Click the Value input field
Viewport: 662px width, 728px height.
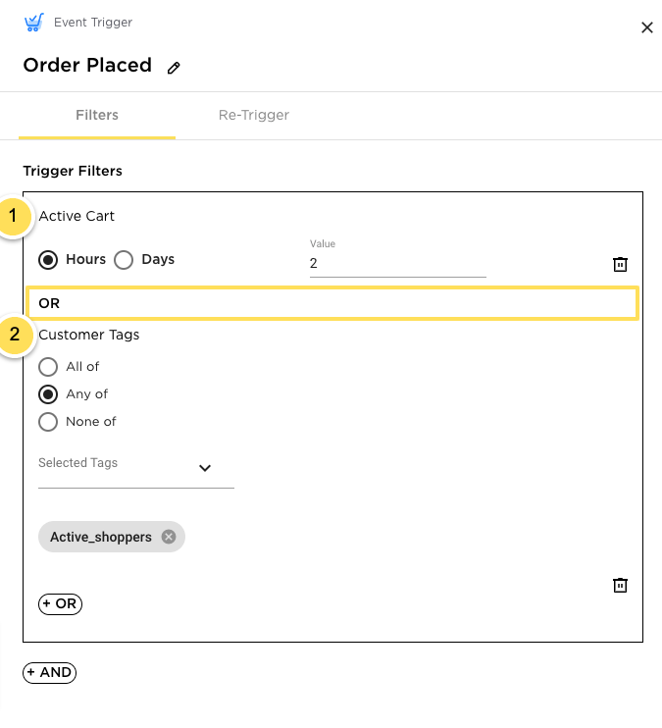[x=398, y=263]
